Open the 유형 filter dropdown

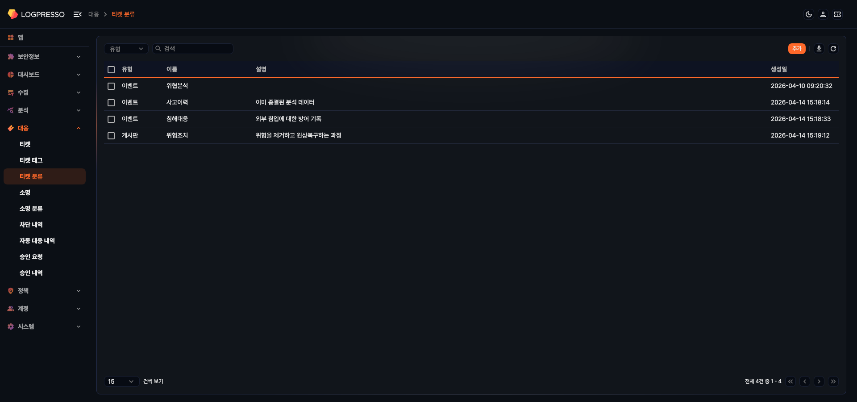click(x=126, y=49)
